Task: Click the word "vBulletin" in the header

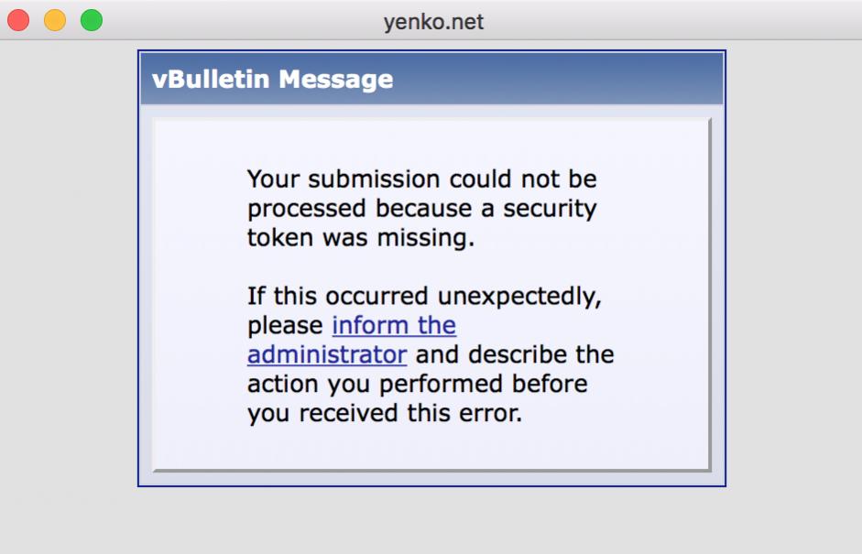Action: 211,80
